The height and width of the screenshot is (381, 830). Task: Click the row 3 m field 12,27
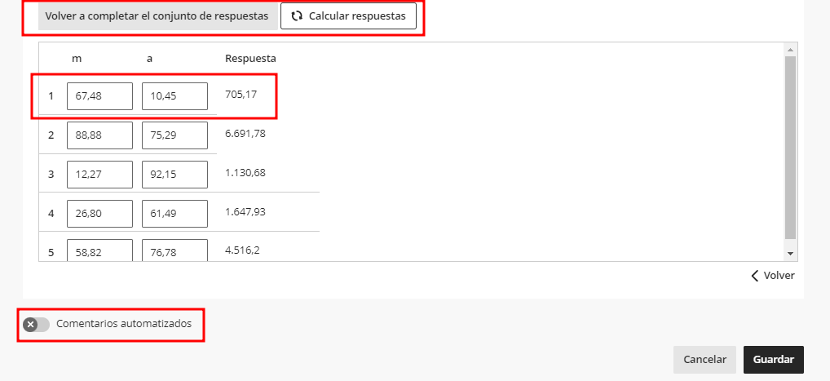pos(99,175)
